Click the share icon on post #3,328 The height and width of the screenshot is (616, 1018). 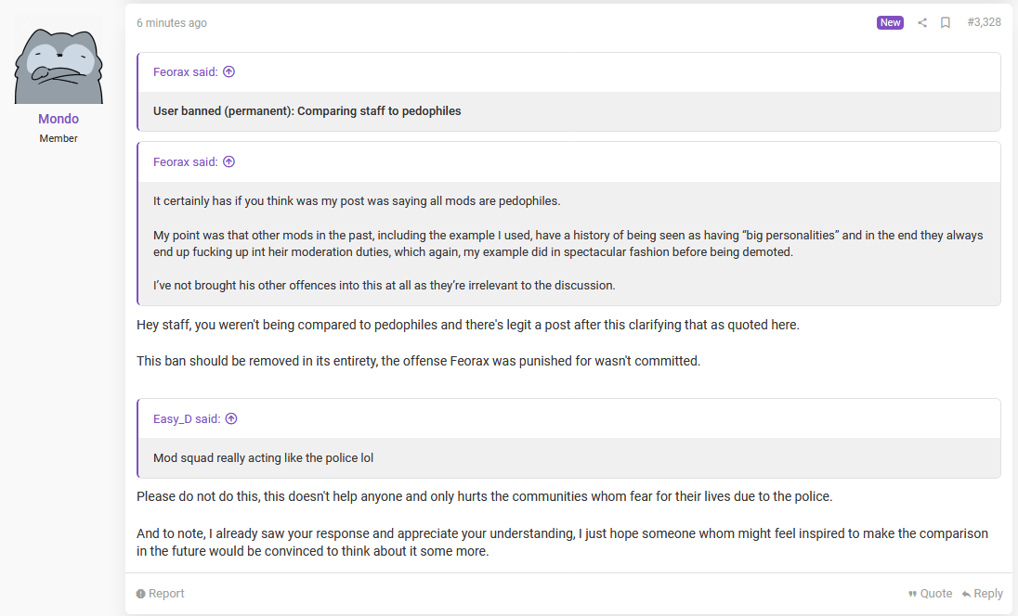point(922,22)
